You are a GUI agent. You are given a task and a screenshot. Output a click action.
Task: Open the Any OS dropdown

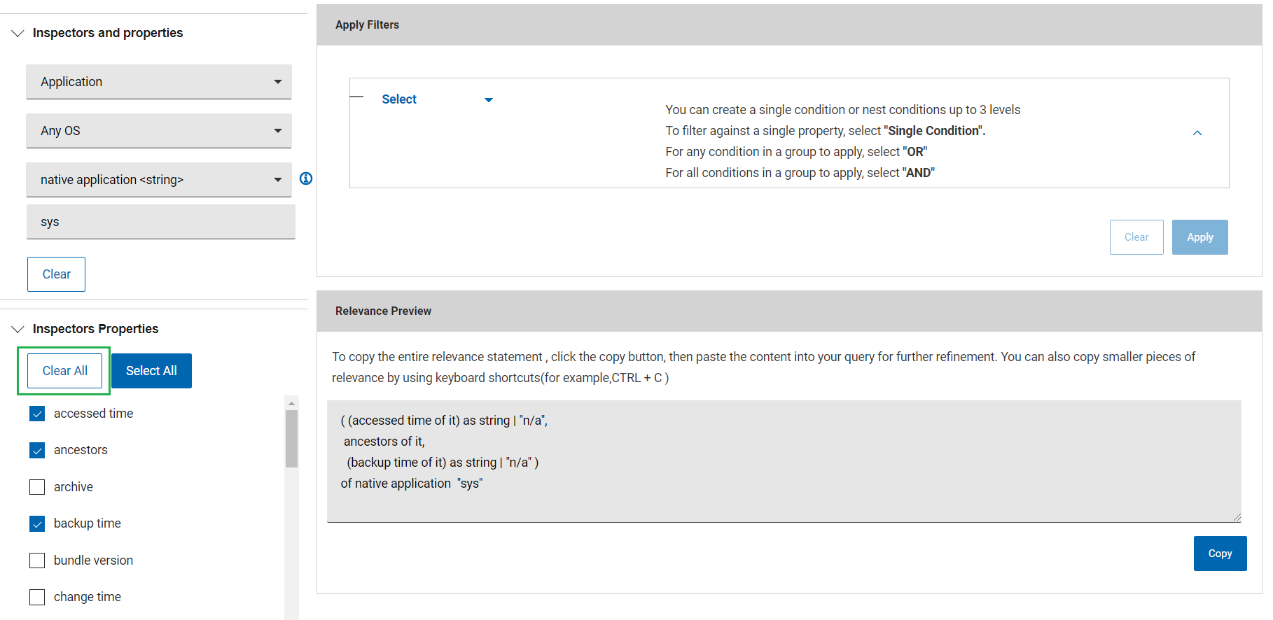tap(158, 131)
